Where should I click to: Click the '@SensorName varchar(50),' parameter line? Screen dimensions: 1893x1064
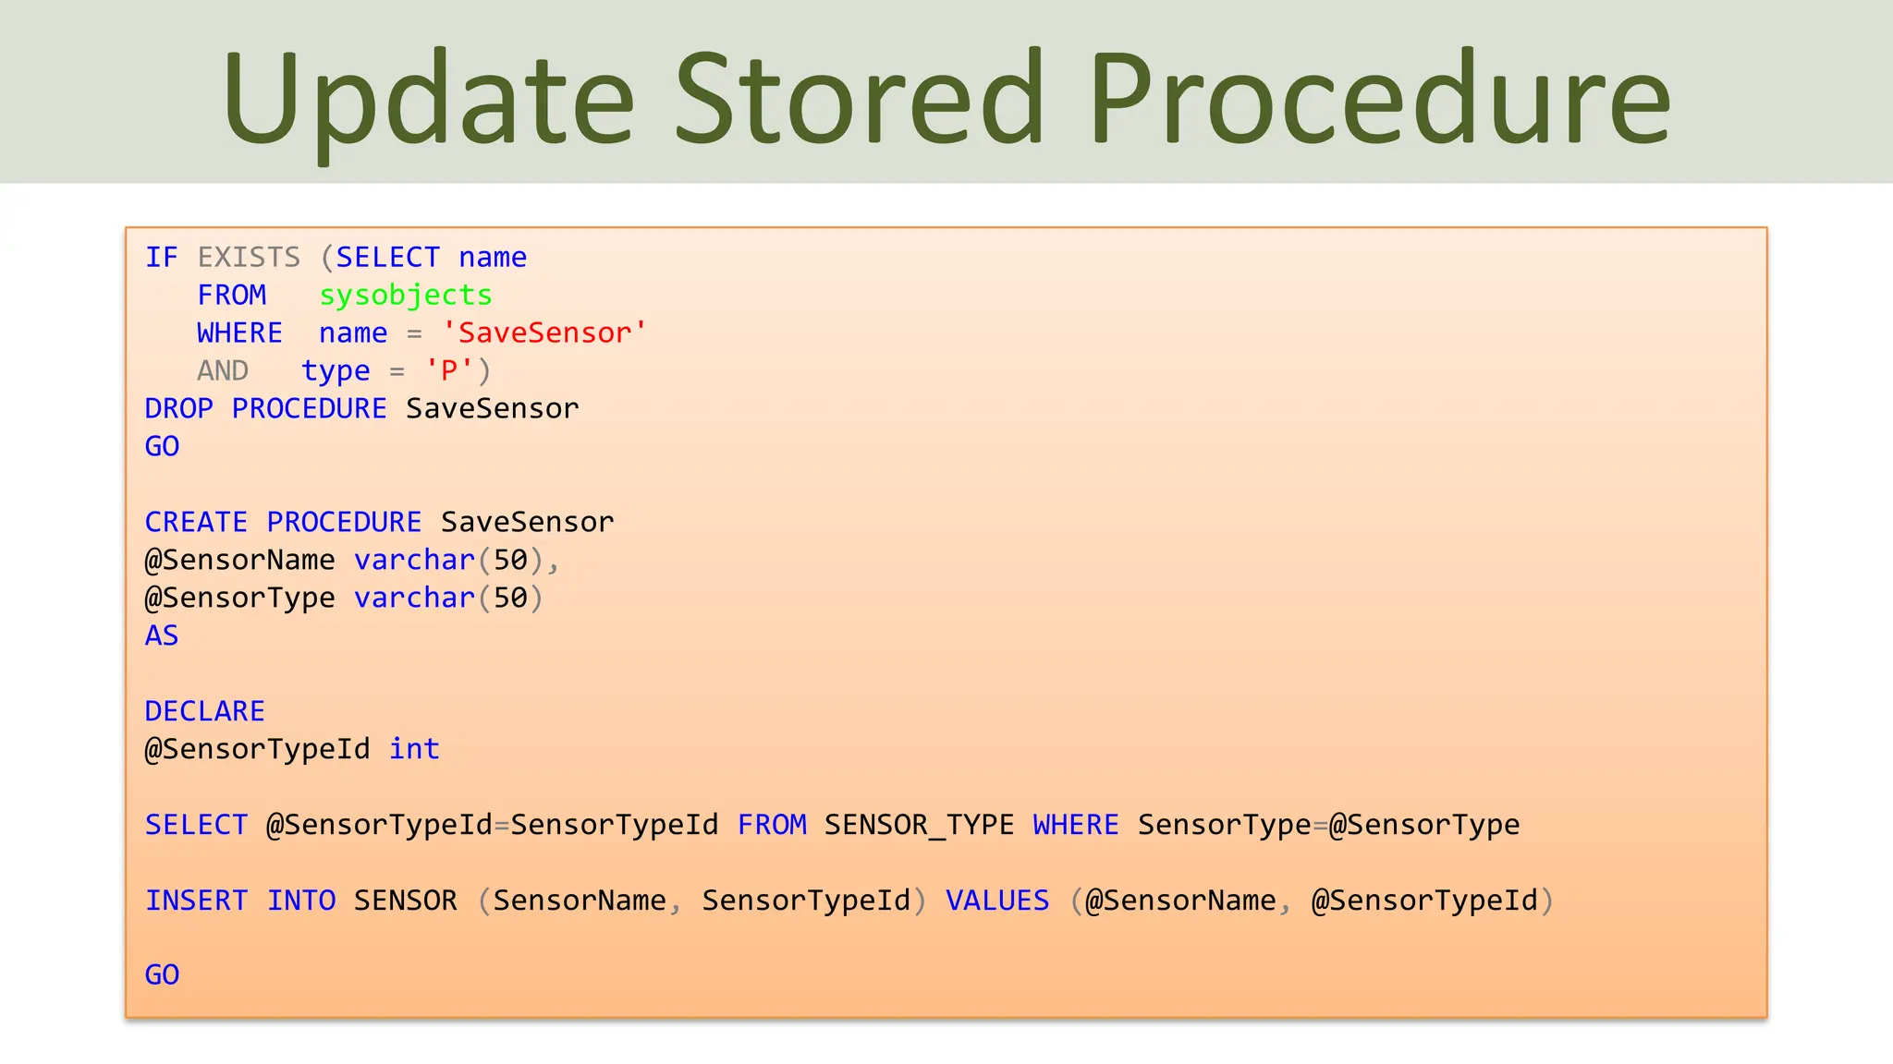pyautogui.click(x=352, y=560)
